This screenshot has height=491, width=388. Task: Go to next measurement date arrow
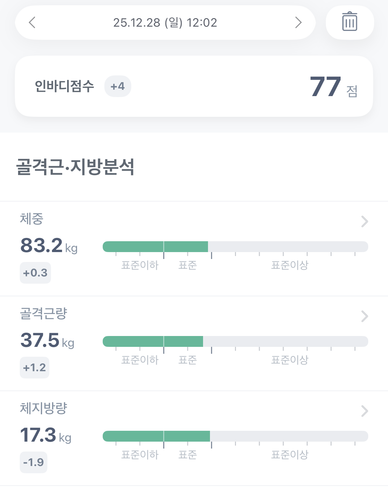click(x=298, y=23)
